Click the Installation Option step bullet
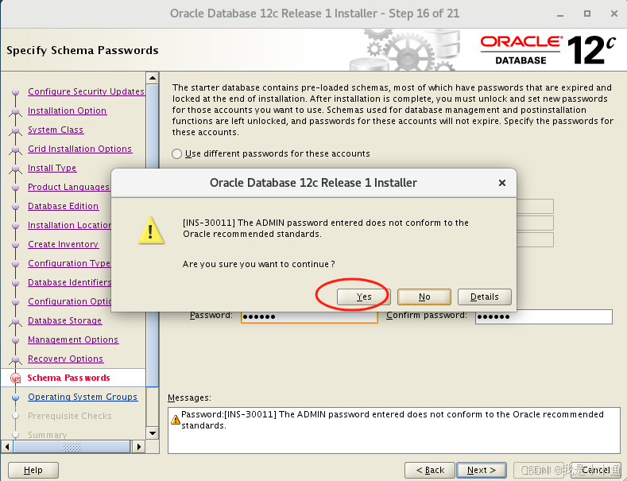 point(16,111)
